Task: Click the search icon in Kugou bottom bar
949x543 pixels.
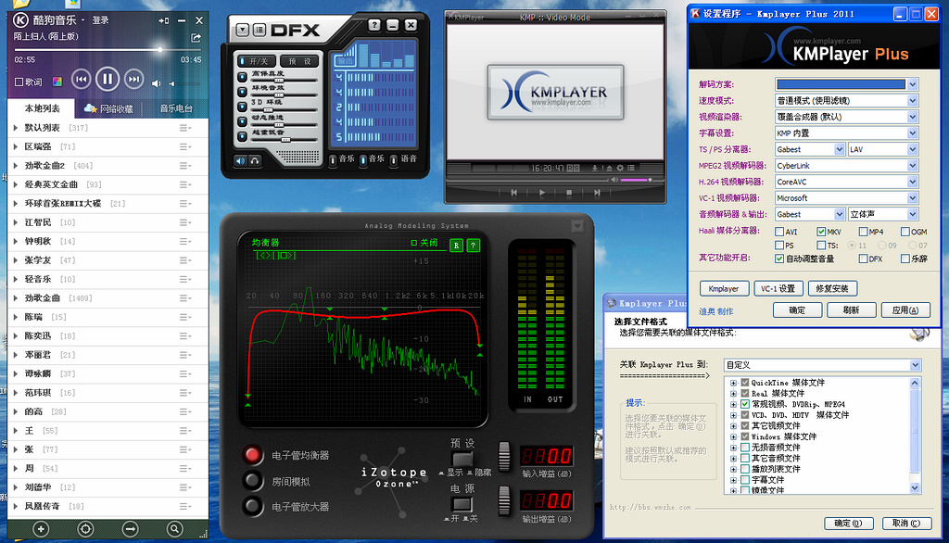Action: [174, 528]
